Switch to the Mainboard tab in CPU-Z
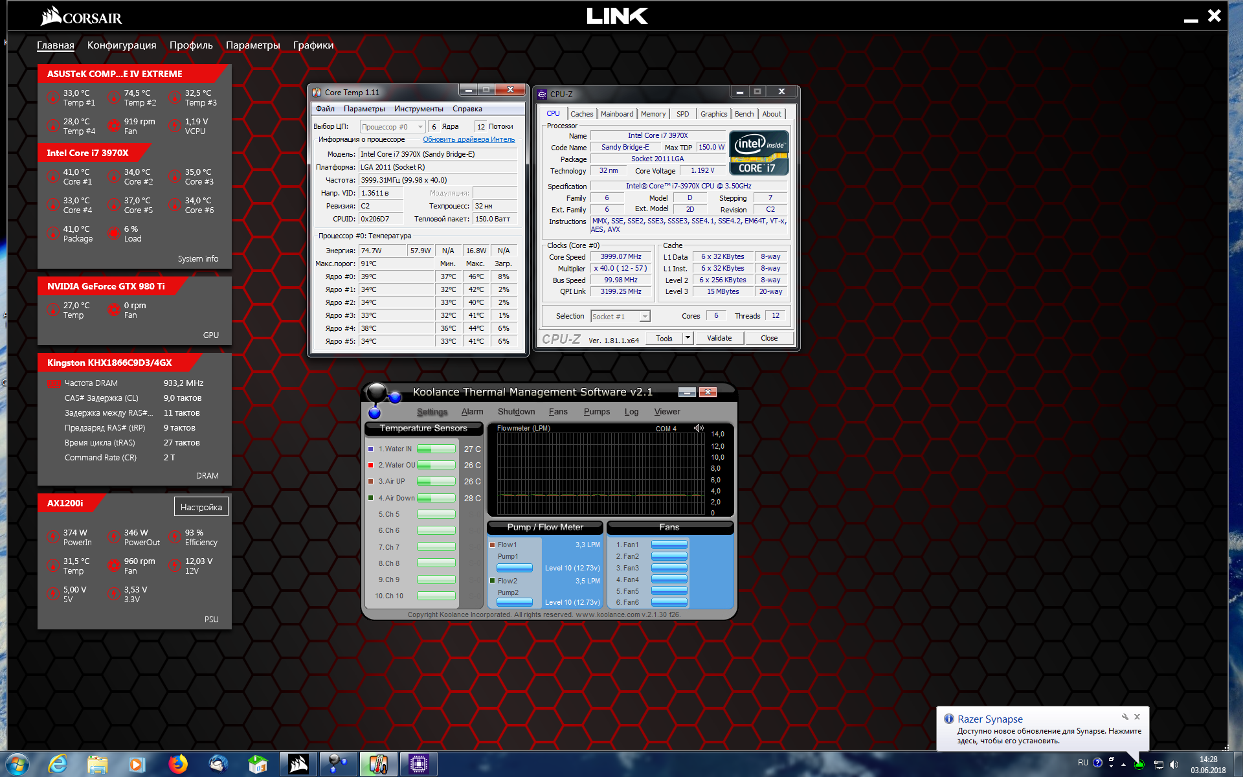The image size is (1243, 777). pos(616,114)
